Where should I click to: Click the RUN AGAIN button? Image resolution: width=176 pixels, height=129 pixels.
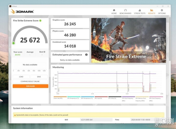(30, 86)
